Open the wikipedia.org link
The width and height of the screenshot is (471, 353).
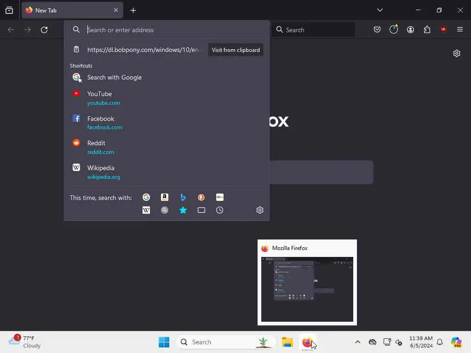pos(103,177)
